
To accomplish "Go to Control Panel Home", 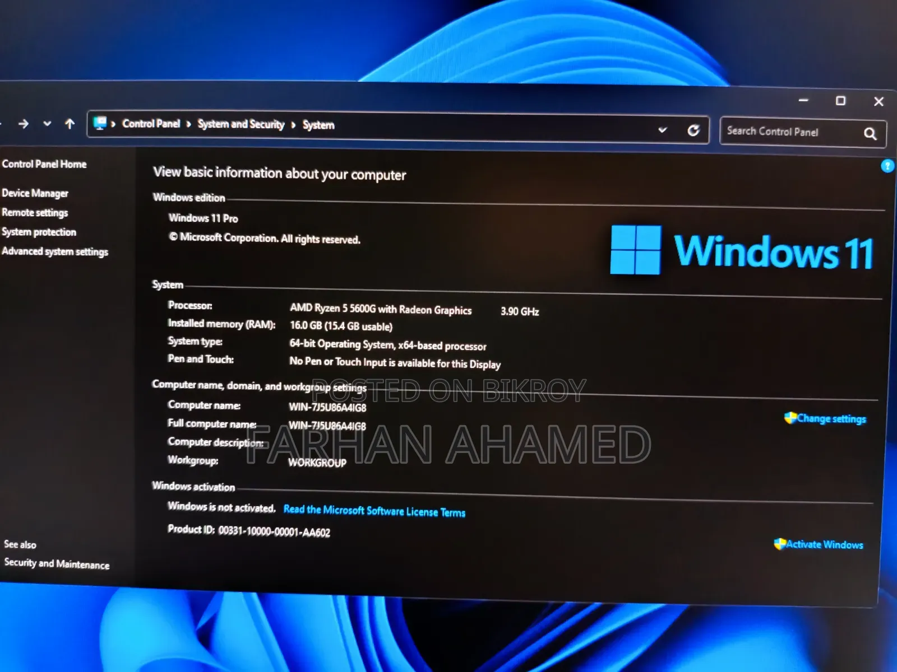I will [44, 164].
